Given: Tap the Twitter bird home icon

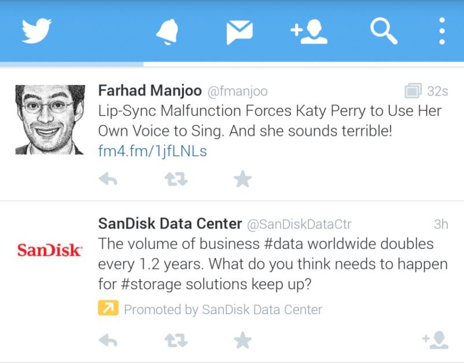Looking at the screenshot, I should pos(36,31).
